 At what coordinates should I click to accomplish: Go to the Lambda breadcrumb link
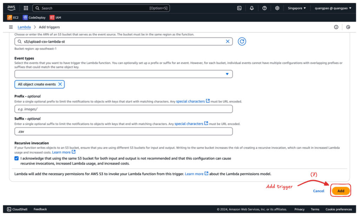click(x=24, y=27)
